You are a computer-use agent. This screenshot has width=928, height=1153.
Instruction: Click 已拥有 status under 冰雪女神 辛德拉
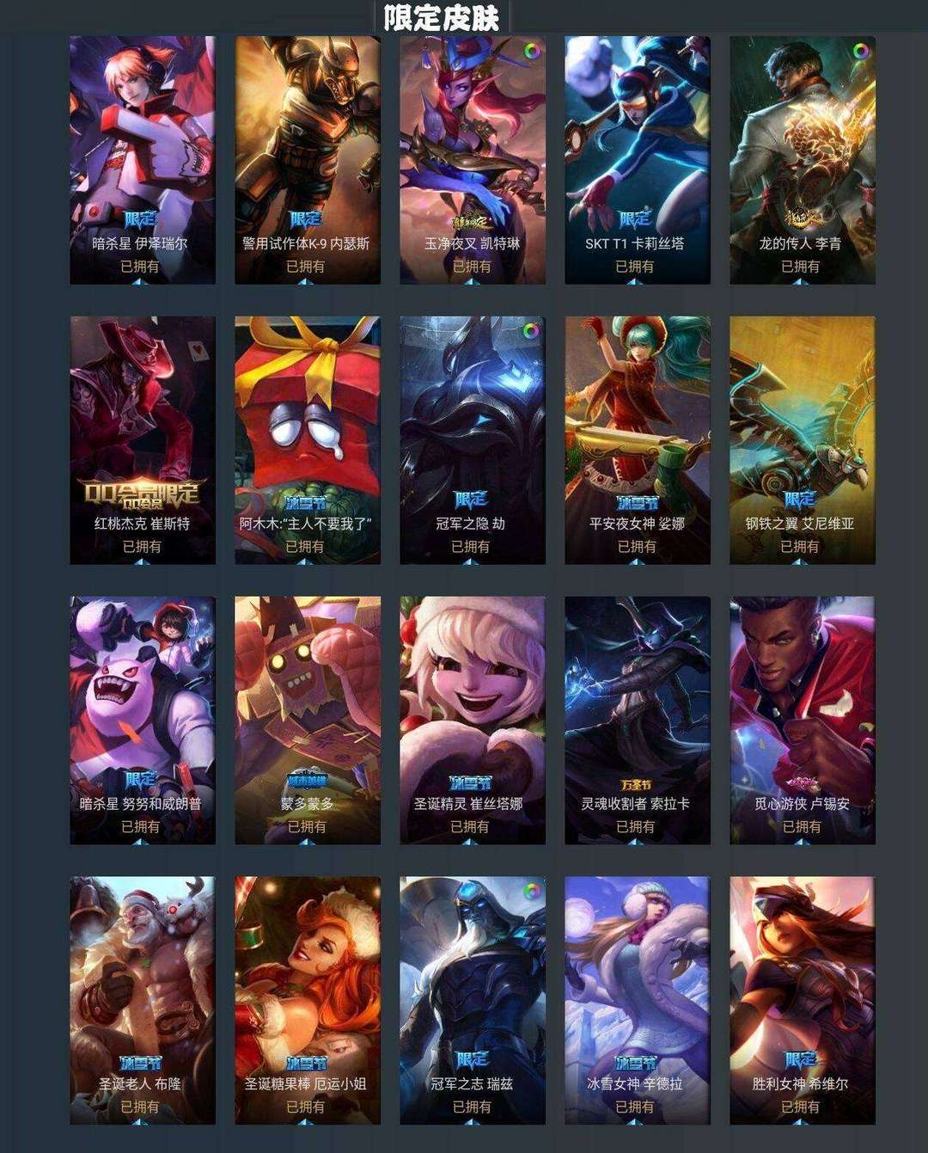(x=635, y=1107)
